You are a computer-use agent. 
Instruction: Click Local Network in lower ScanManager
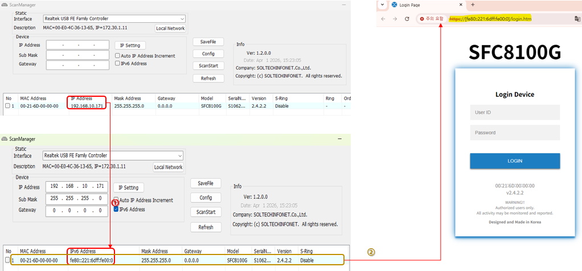pyautogui.click(x=169, y=167)
